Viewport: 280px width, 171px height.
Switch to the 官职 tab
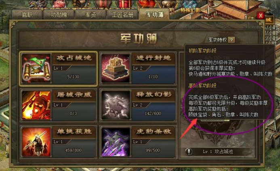click(27, 15)
